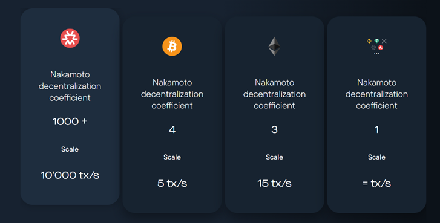The height and width of the screenshot is (223, 440).
Task: Click the gray swirl Polkadot-style icon
Action: pyautogui.click(x=373, y=48)
